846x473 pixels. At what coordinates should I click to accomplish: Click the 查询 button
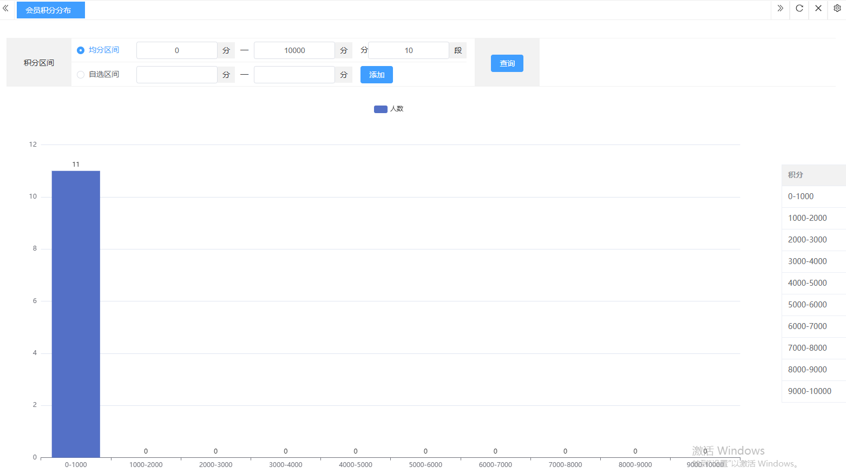[x=507, y=63]
